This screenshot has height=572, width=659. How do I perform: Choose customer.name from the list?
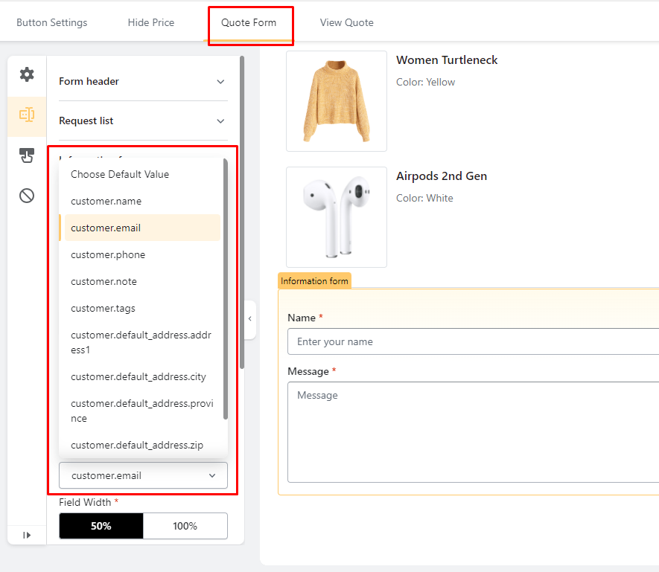point(106,201)
